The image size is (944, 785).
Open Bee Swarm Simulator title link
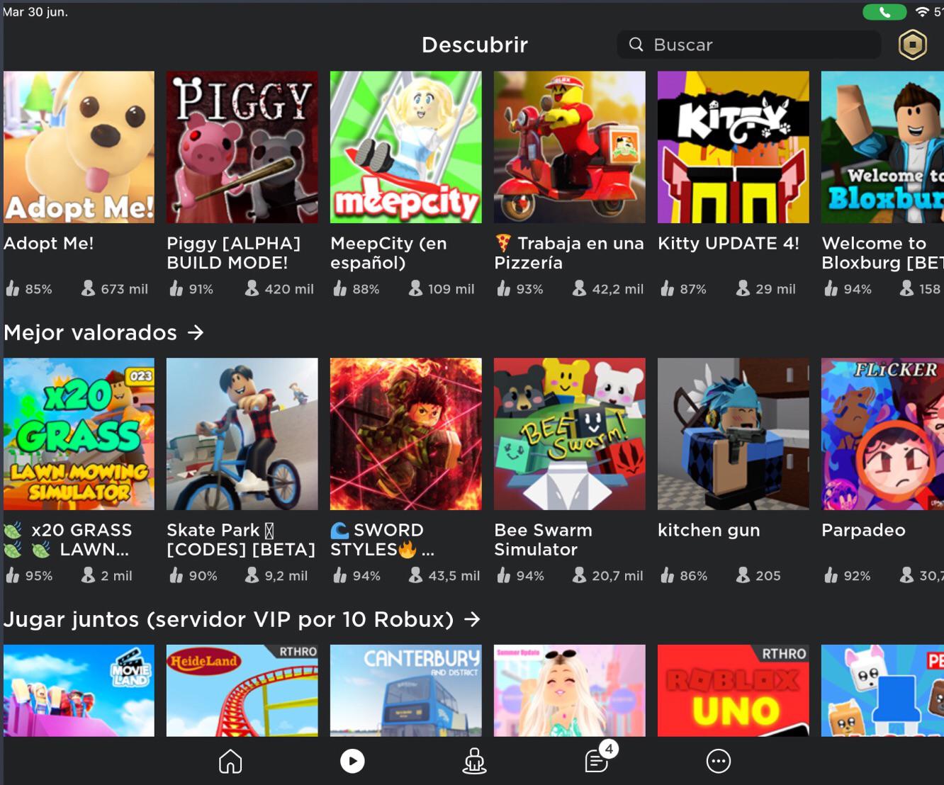(x=543, y=540)
